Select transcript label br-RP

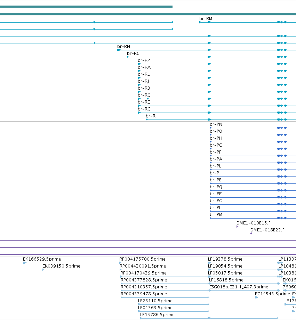[144, 60]
